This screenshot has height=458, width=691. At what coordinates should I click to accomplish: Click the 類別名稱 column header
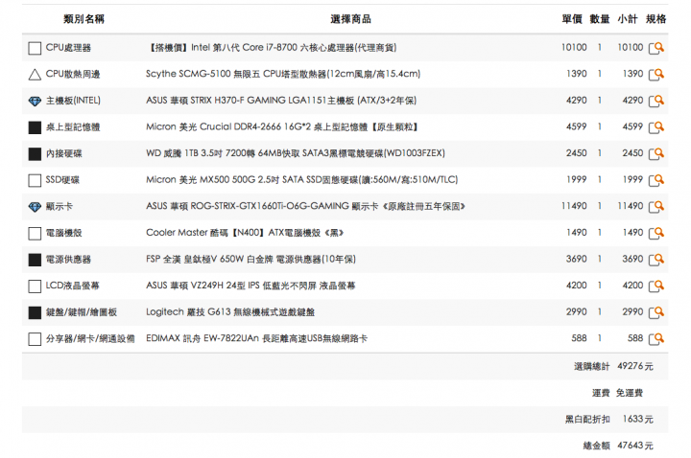(x=83, y=19)
